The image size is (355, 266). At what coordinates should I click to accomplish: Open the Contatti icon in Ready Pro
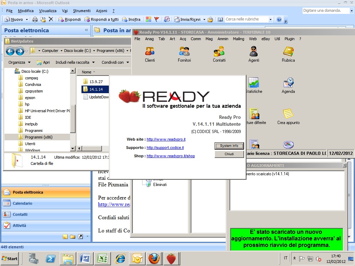(219, 54)
